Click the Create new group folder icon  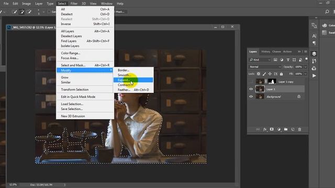(286, 130)
